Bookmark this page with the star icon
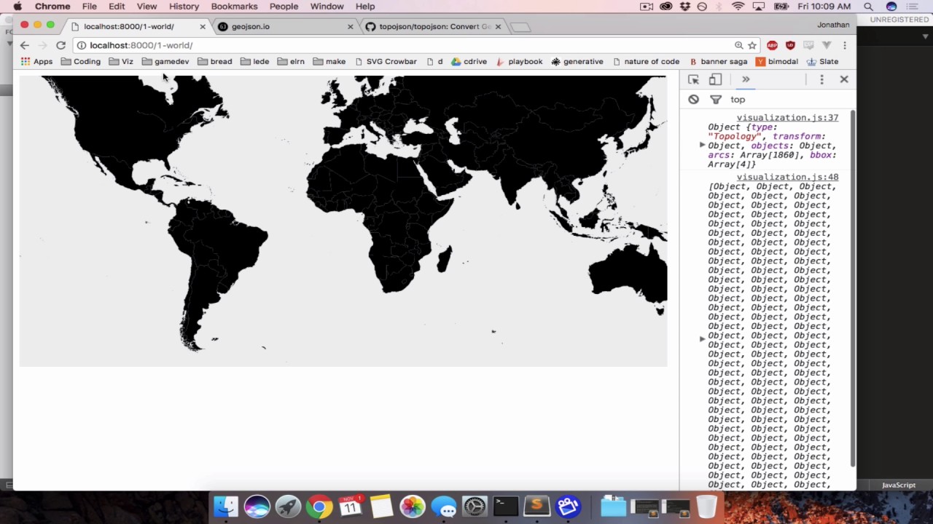 752,45
